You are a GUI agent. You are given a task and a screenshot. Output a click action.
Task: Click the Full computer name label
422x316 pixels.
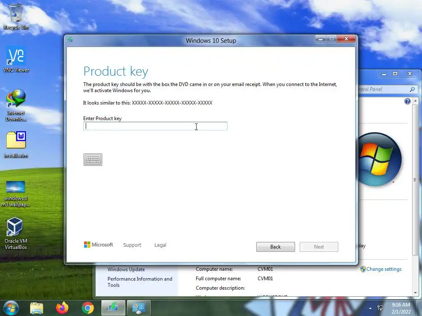[x=218, y=279]
